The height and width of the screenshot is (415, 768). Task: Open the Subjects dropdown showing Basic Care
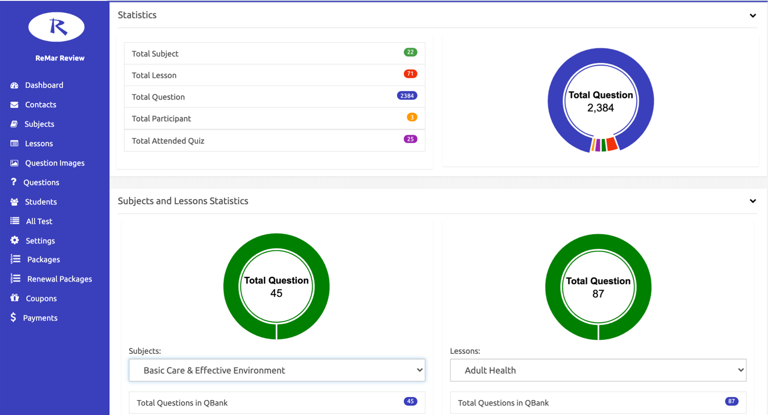276,370
